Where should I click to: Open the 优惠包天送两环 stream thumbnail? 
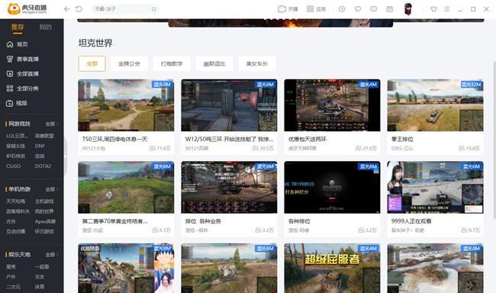pos(332,105)
